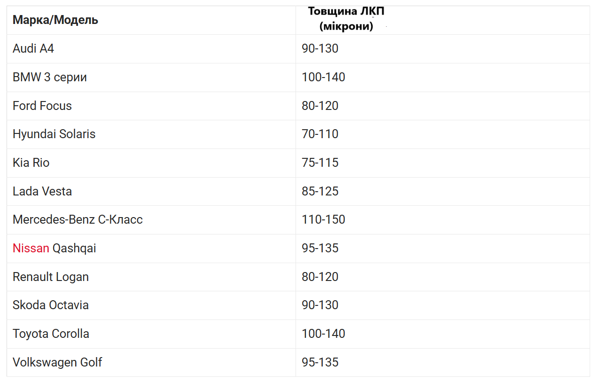
Task: Select the Toyota Corolla cell
Action: coord(51,334)
